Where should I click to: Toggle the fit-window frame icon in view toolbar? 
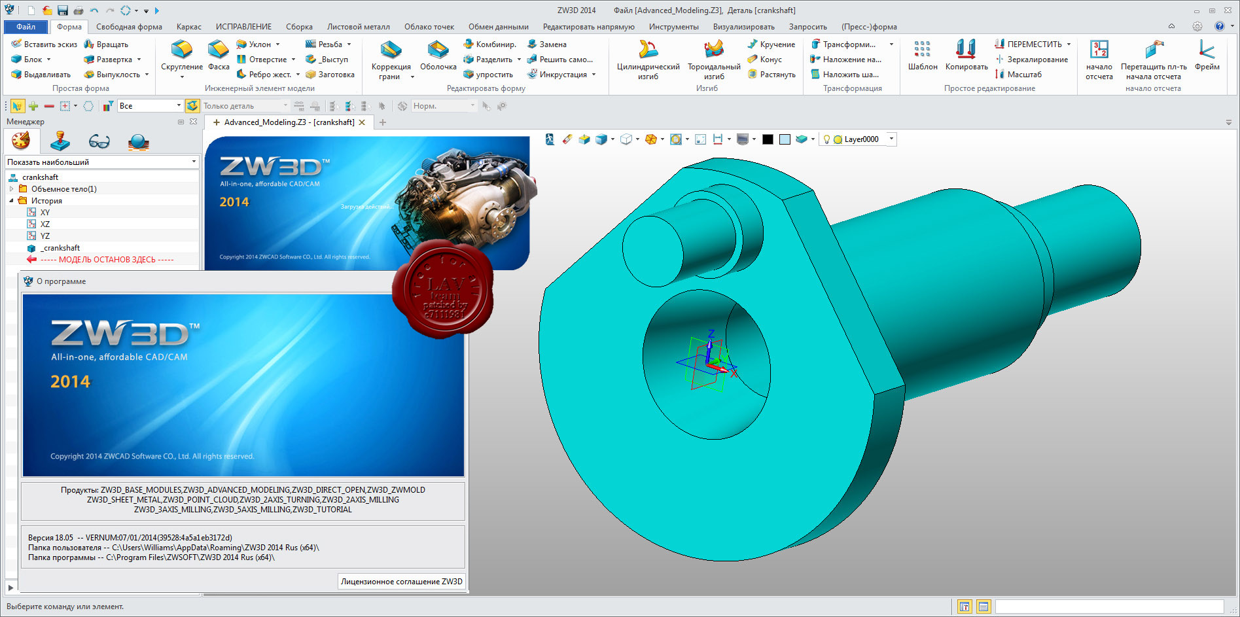tap(700, 139)
